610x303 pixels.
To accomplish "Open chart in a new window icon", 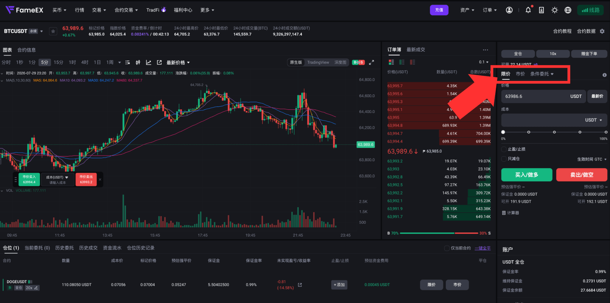I will [x=159, y=63].
